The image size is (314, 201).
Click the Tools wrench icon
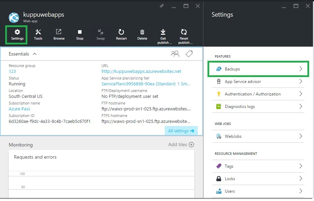tap(38, 34)
